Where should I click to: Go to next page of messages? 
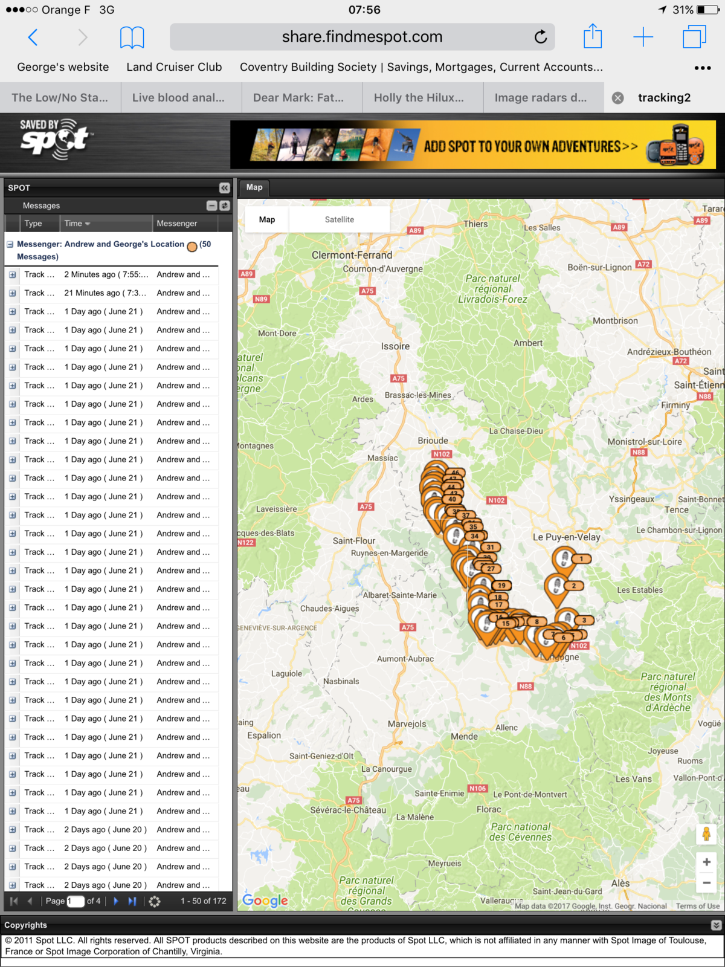tap(116, 901)
